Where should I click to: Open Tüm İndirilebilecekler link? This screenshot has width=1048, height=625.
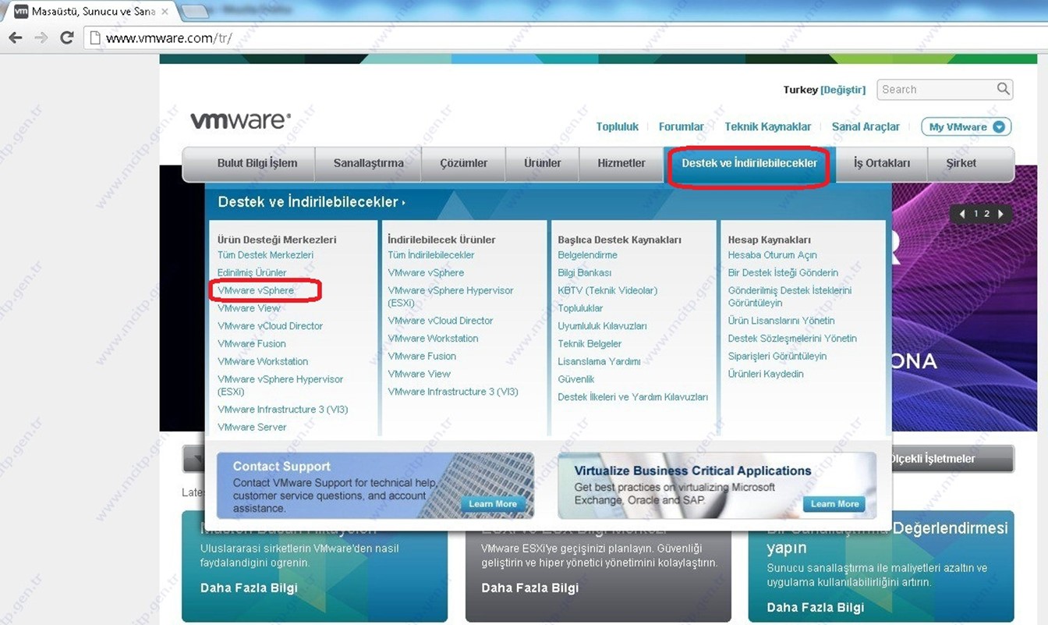pyautogui.click(x=431, y=255)
